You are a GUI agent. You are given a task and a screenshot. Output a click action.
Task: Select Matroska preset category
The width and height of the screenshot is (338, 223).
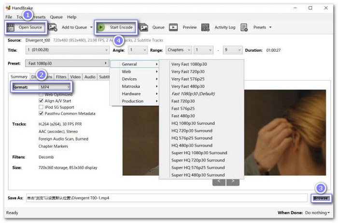tap(135, 87)
